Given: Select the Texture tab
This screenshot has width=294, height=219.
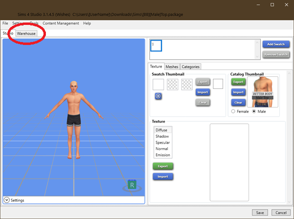Looking at the screenshot, I should [x=156, y=66].
